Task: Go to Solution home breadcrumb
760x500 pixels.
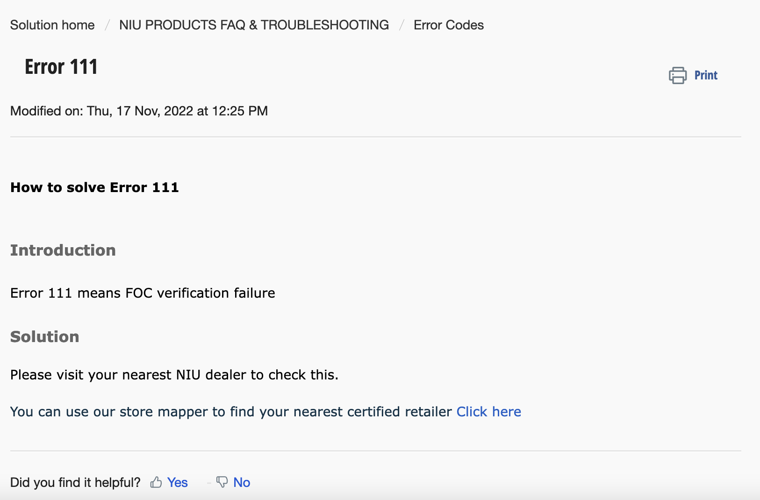Action: coord(52,25)
